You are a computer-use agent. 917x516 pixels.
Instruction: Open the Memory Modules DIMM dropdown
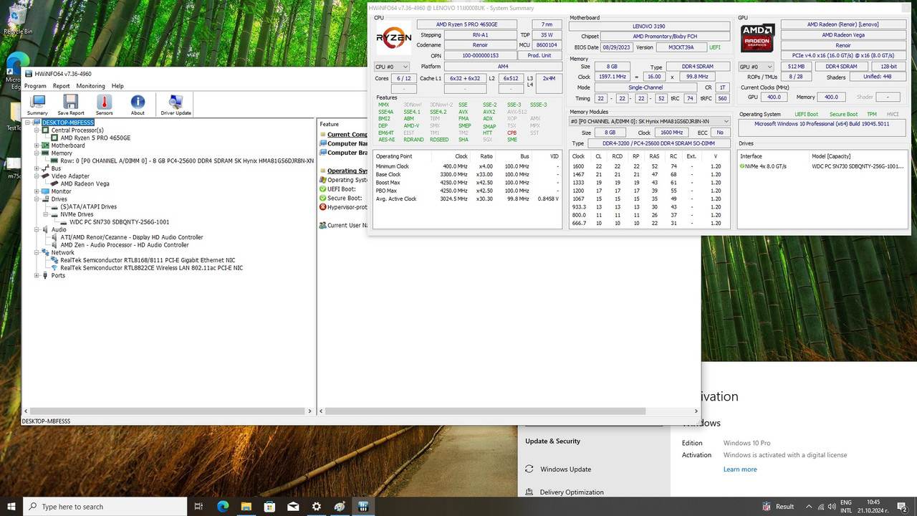tap(650, 121)
